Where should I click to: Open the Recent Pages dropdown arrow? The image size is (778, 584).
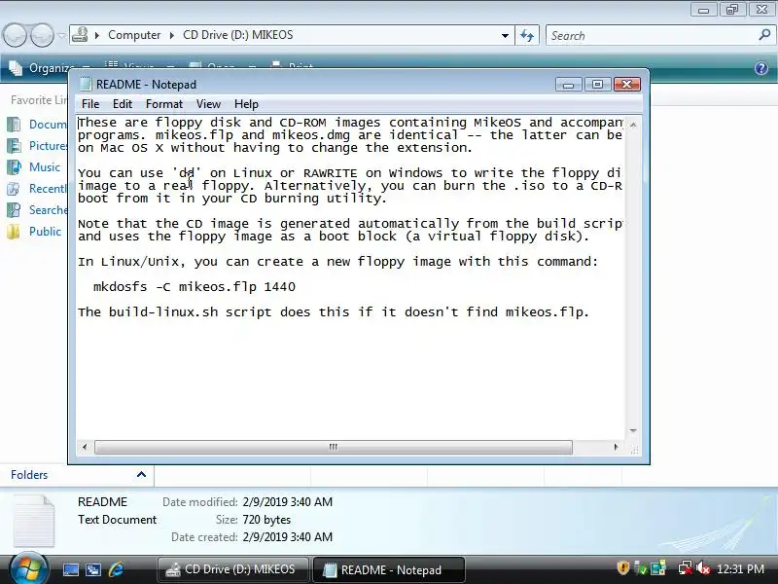click(61, 35)
